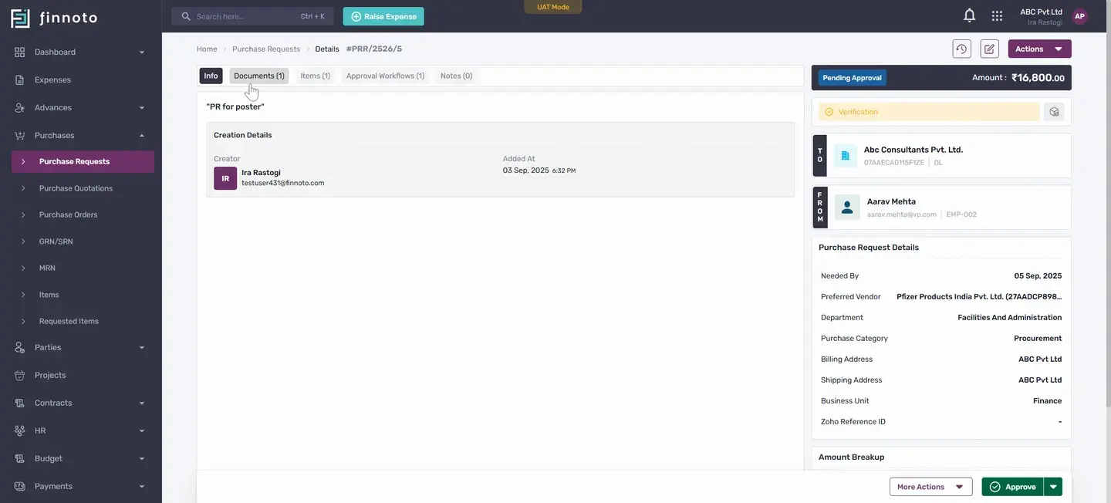Collapse the Purchases menu arrow
1111x503 pixels.
(x=141, y=135)
